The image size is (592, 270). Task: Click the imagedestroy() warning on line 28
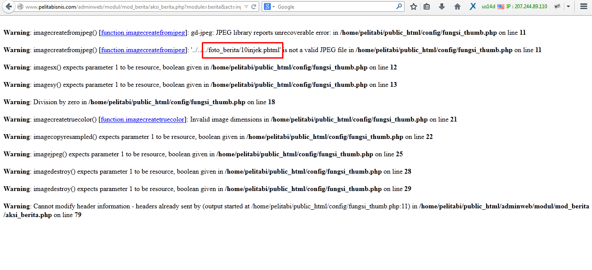(207, 171)
